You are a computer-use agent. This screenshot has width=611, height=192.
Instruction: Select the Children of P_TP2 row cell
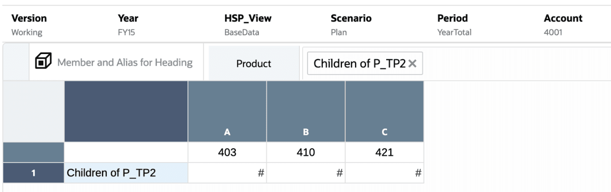pyautogui.click(x=126, y=173)
